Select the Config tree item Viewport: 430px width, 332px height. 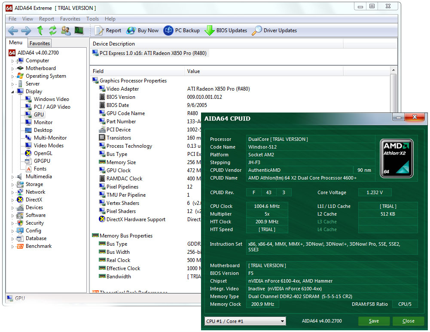34,231
